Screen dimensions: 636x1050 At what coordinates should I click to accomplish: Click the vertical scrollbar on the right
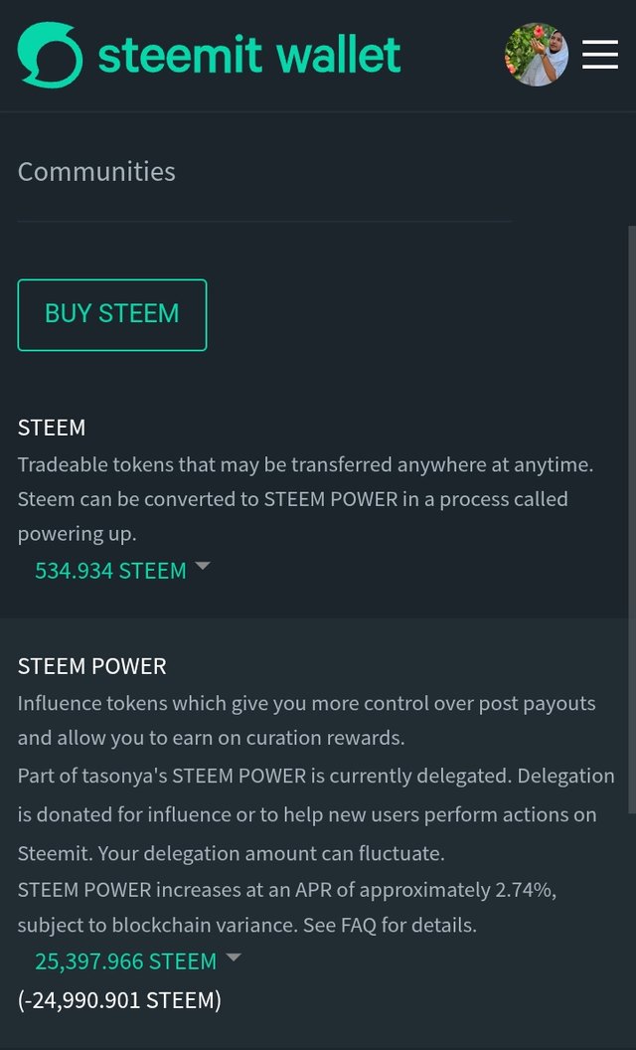[632, 519]
